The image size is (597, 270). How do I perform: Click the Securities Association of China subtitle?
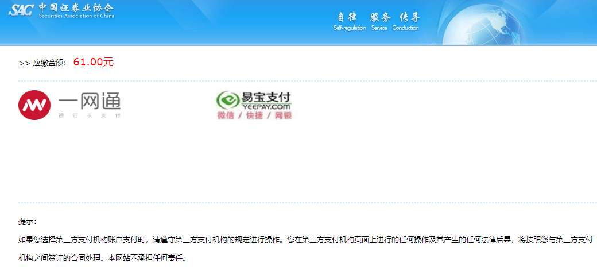click(76, 16)
